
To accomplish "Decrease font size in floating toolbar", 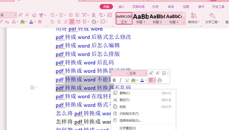I will (x=158, y=73).
